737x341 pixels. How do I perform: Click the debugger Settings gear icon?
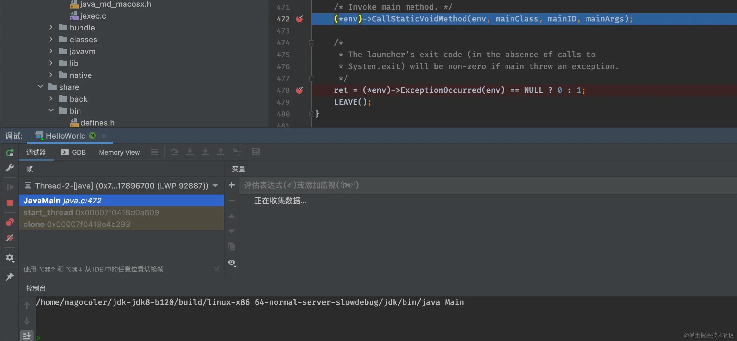click(10, 258)
